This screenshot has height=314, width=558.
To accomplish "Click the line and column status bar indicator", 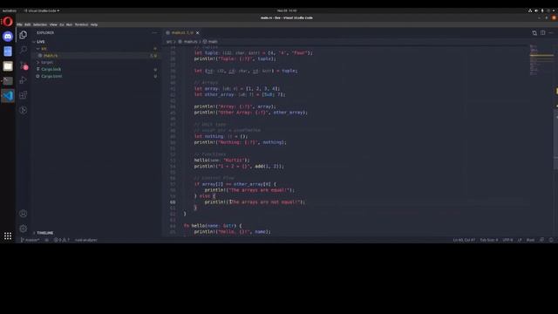I will (464, 240).
